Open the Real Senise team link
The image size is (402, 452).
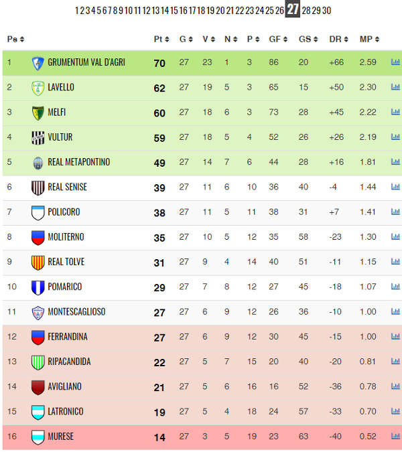67,187
